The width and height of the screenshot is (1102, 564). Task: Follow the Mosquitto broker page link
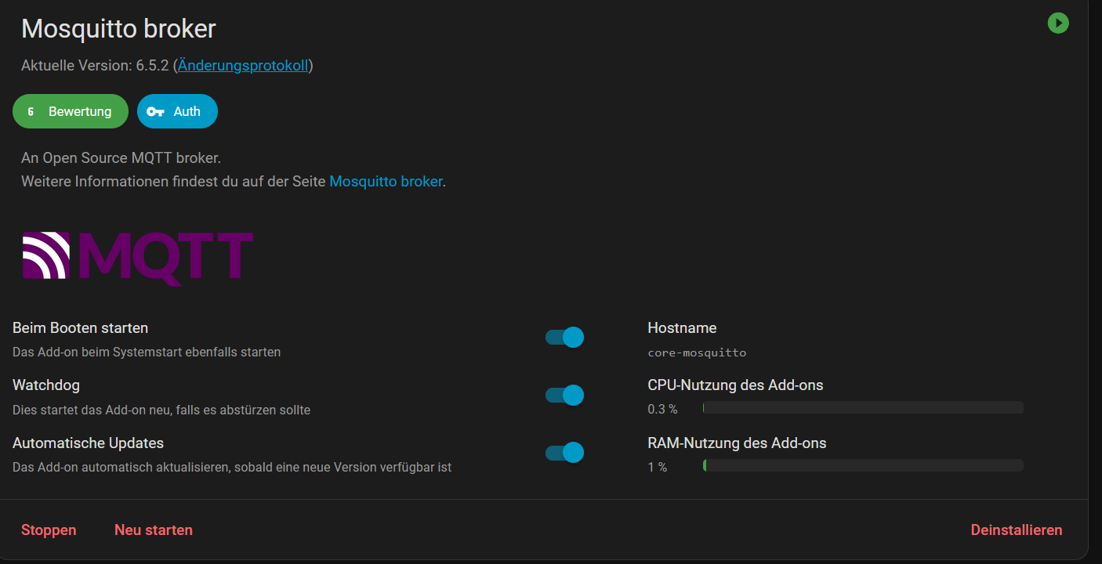pos(386,181)
